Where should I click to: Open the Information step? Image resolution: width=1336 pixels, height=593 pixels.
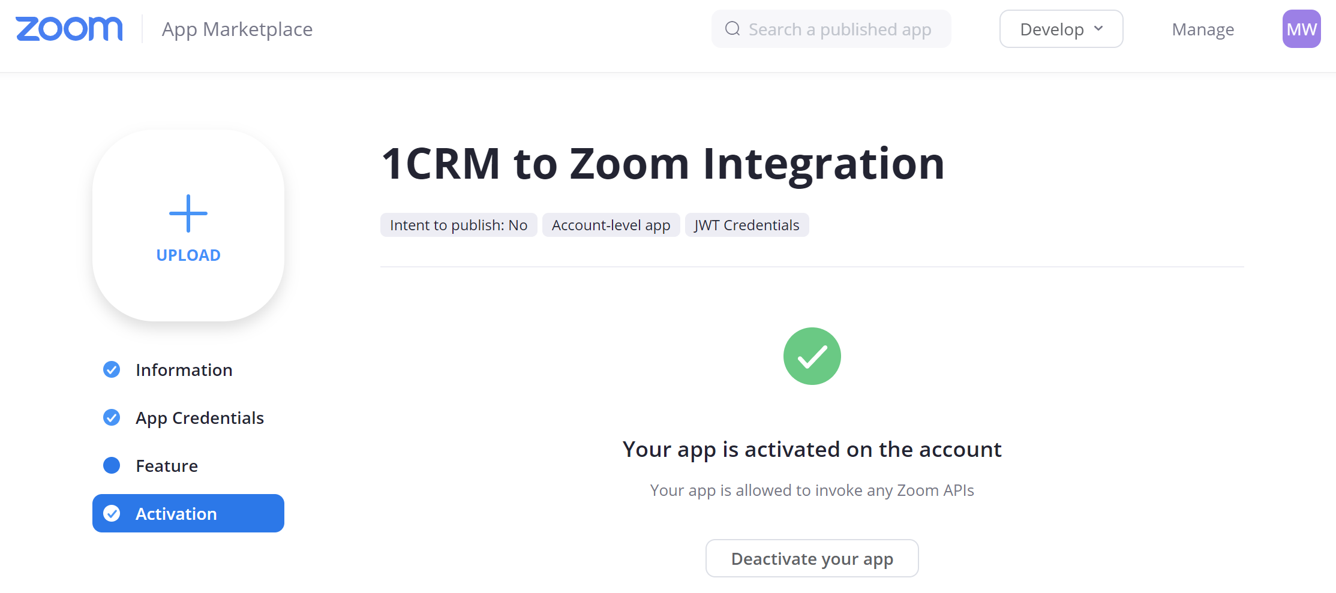[x=184, y=370]
